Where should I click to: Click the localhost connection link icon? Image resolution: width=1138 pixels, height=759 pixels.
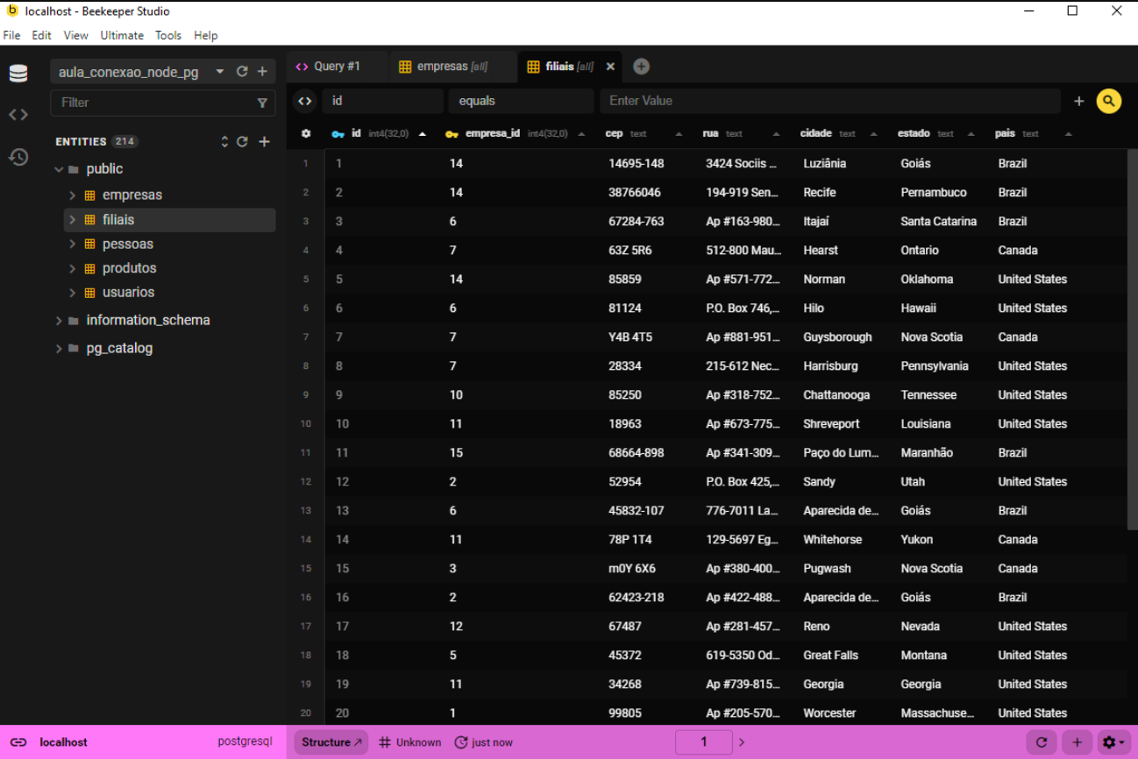18,742
